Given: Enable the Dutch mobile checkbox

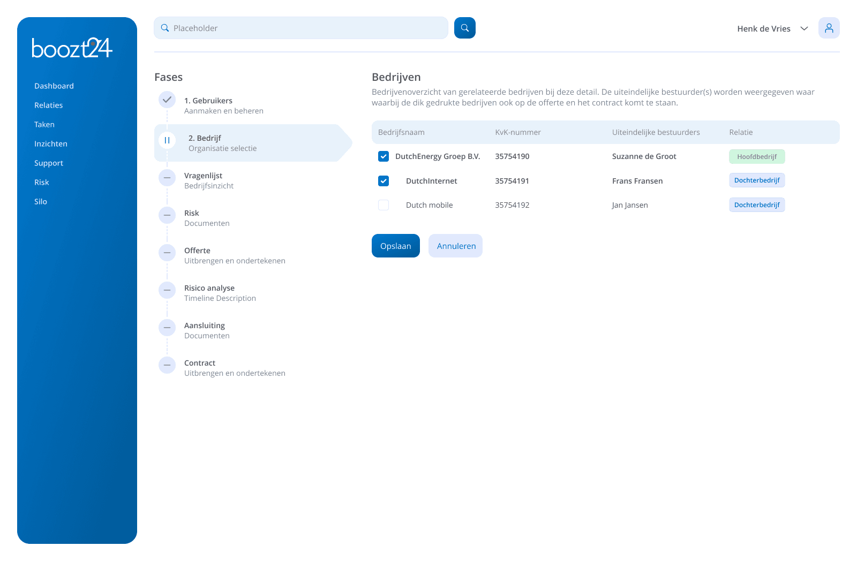Looking at the screenshot, I should pos(384,205).
